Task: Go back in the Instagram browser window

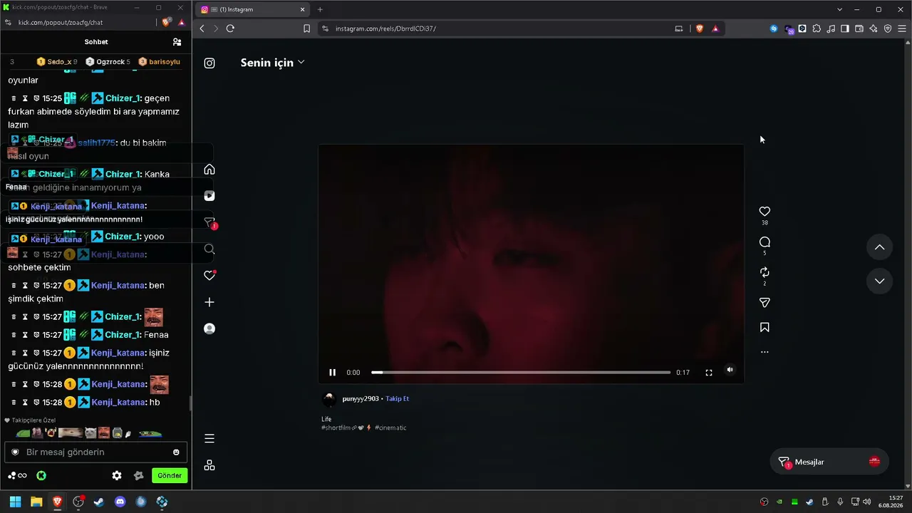Action: pyautogui.click(x=202, y=28)
